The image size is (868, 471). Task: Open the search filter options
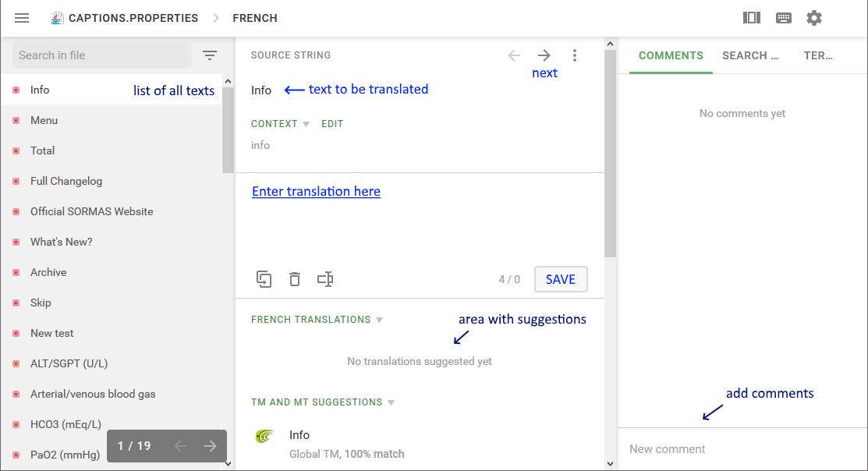point(209,55)
